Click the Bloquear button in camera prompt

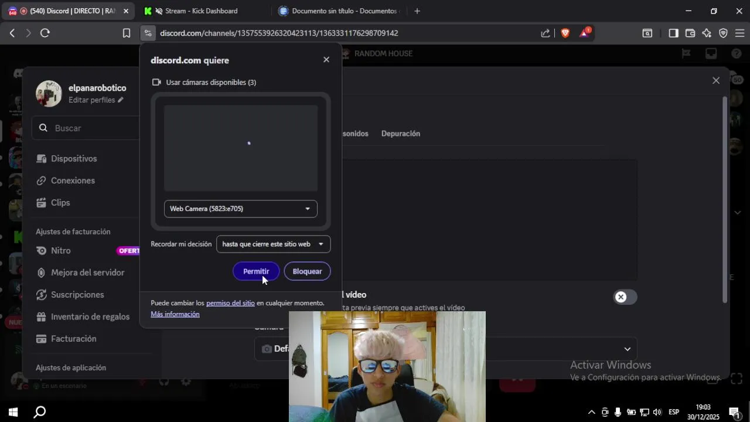click(x=307, y=271)
